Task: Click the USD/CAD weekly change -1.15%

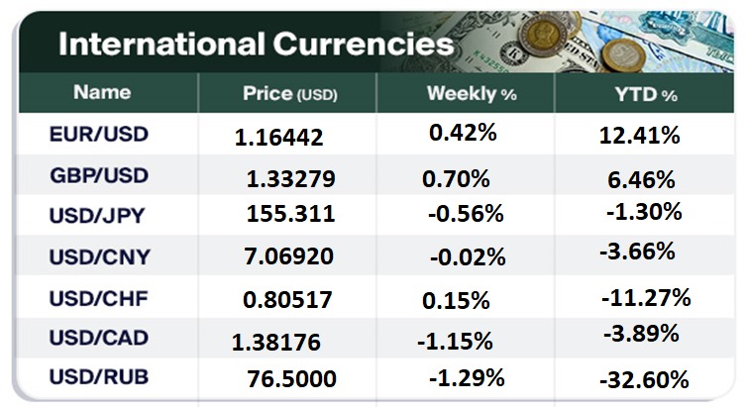Action: pos(455,343)
